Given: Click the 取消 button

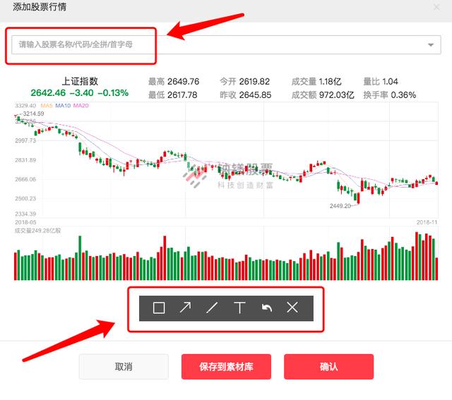Looking at the screenshot, I should point(124,367).
